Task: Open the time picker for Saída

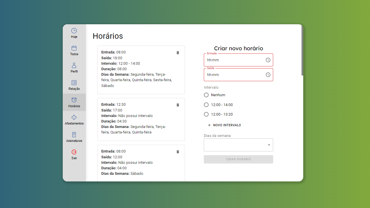Action: (268, 75)
